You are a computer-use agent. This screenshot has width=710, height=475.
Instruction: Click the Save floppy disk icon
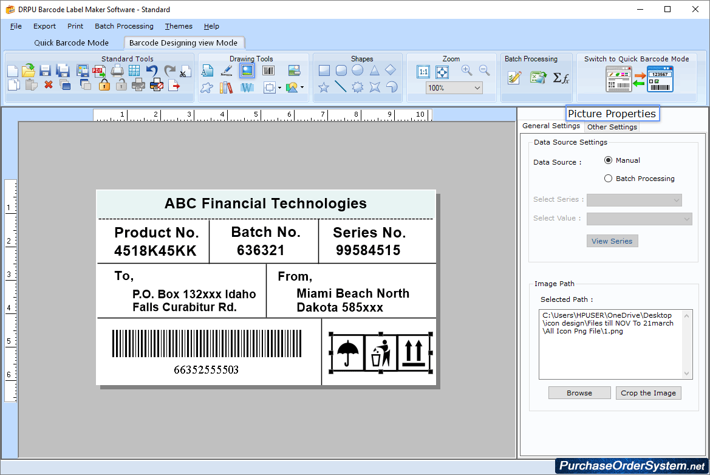point(45,71)
